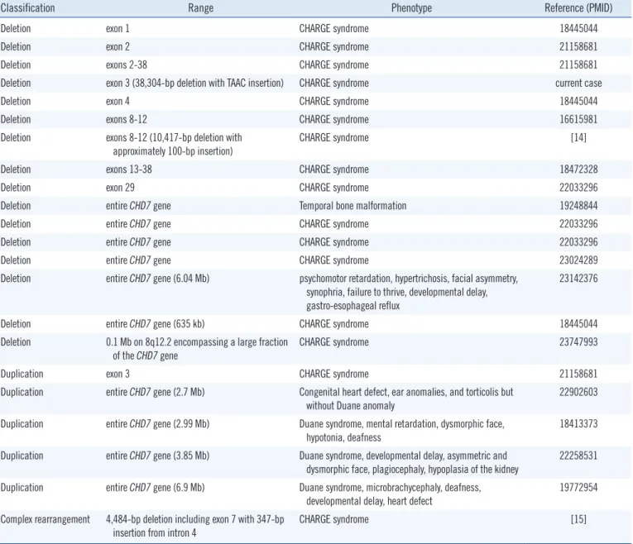Select the 'exon 2' range cell

click(x=117, y=47)
